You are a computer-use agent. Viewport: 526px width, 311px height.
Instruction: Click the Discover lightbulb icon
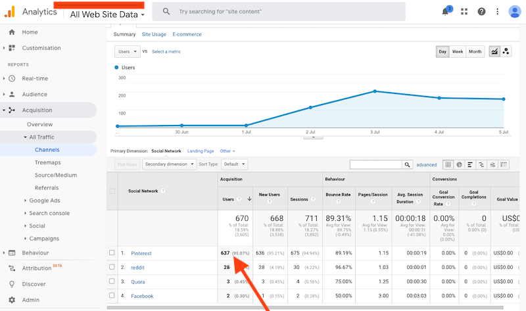12,284
